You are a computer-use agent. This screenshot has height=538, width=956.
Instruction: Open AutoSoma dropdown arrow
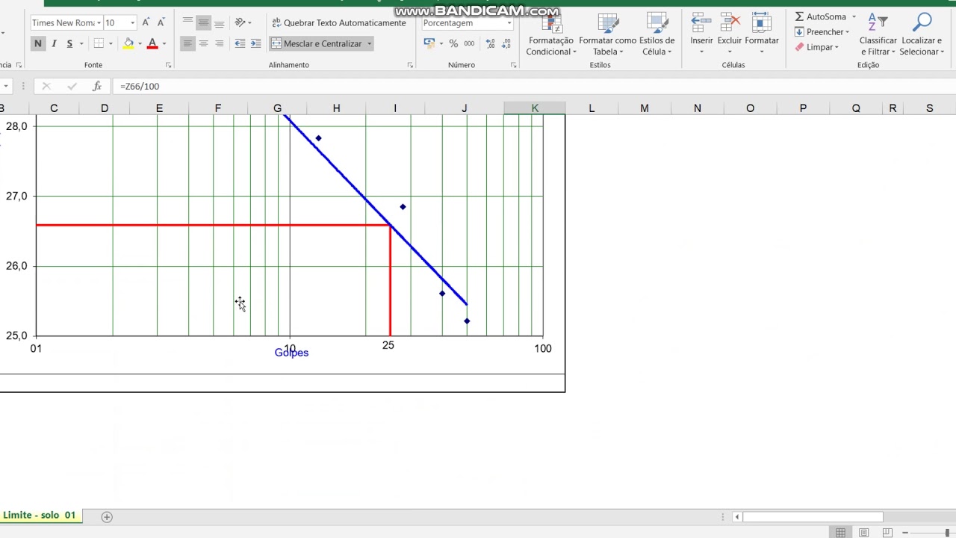coord(854,16)
